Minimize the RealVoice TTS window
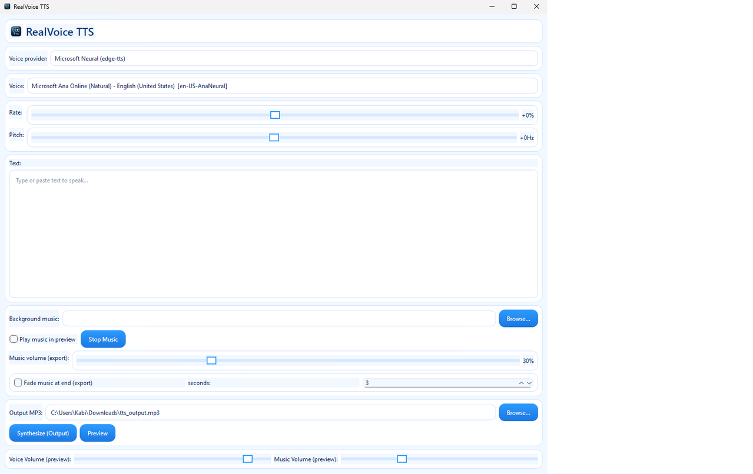This screenshot has height=474, width=753. [492, 6]
